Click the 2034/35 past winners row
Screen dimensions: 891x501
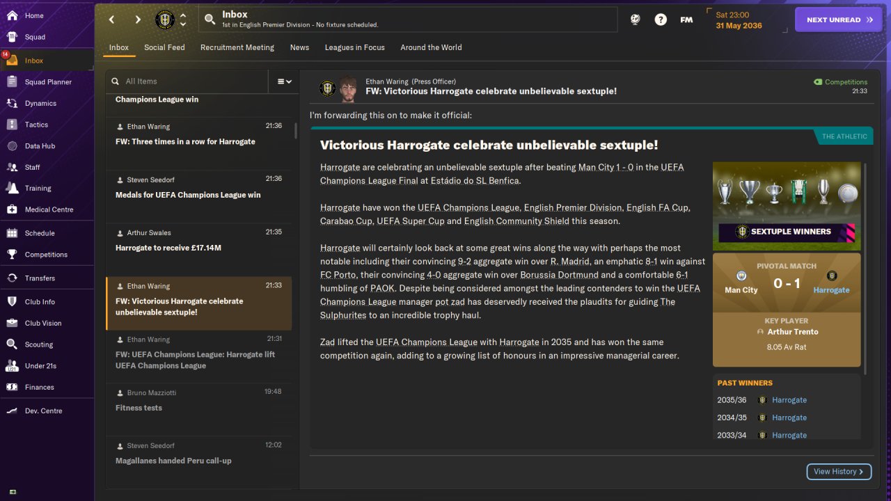click(x=787, y=417)
